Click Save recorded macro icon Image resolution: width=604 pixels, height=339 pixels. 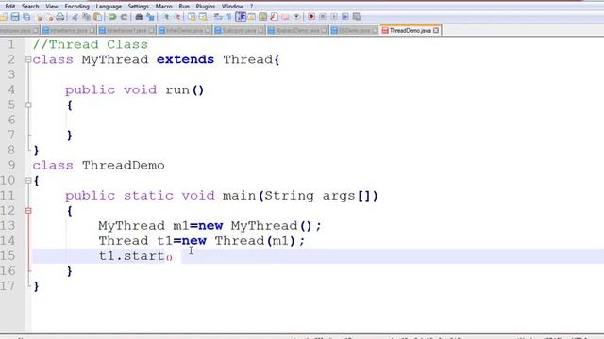(x=357, y=17)
